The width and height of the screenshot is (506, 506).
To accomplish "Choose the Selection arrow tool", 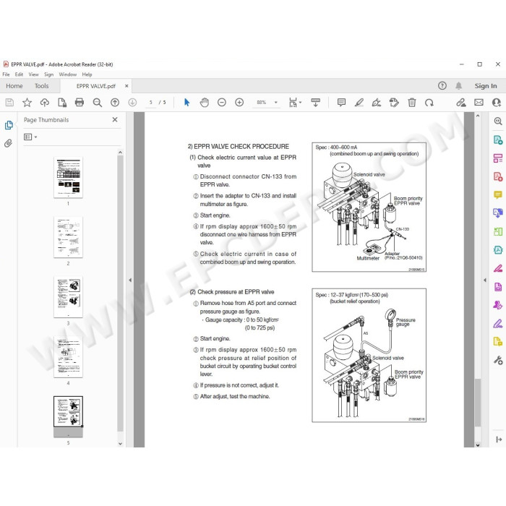I will click(x=186, y=103).
